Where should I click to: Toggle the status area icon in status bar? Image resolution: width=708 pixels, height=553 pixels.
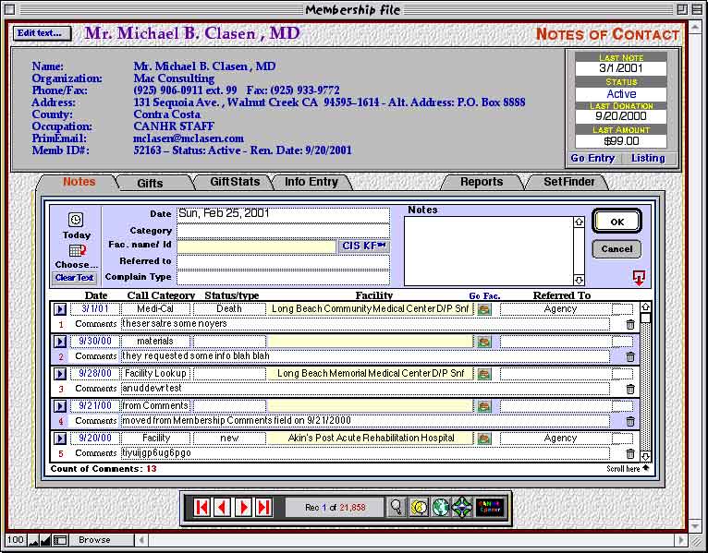(60, 540)
